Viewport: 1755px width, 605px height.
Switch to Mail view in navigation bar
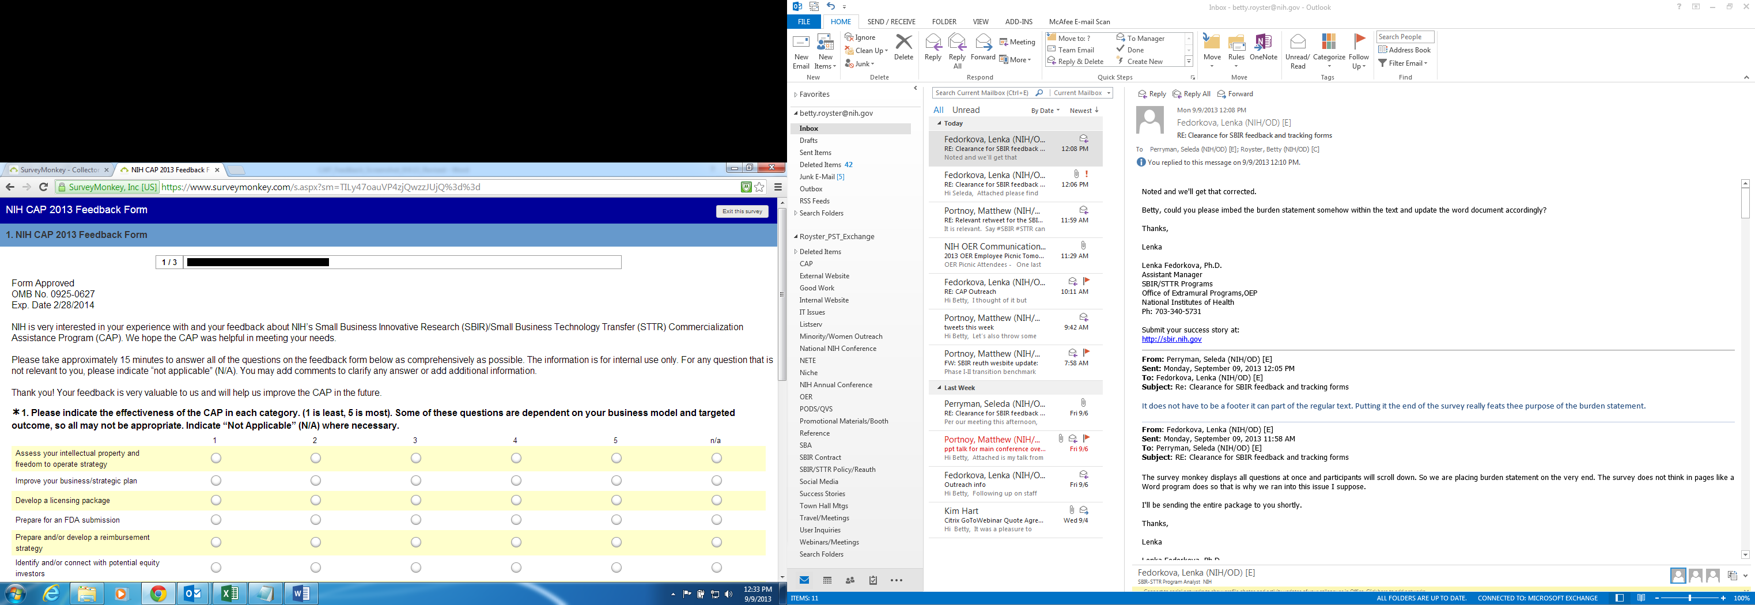804,580
